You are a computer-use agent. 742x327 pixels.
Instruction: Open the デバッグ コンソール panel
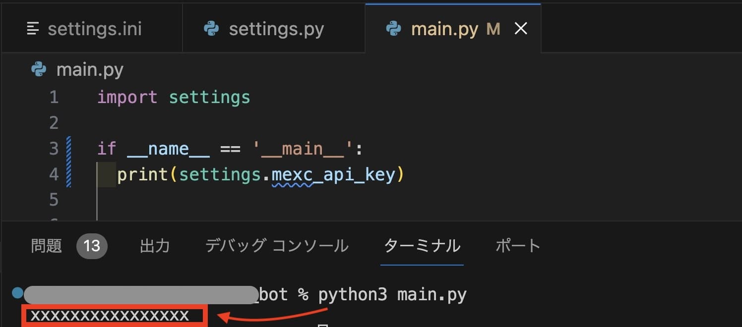276,246
